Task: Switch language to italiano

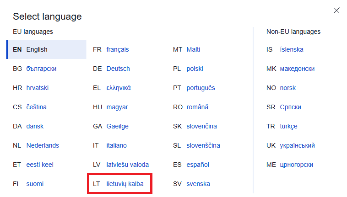Action: [x=117, y=145]
